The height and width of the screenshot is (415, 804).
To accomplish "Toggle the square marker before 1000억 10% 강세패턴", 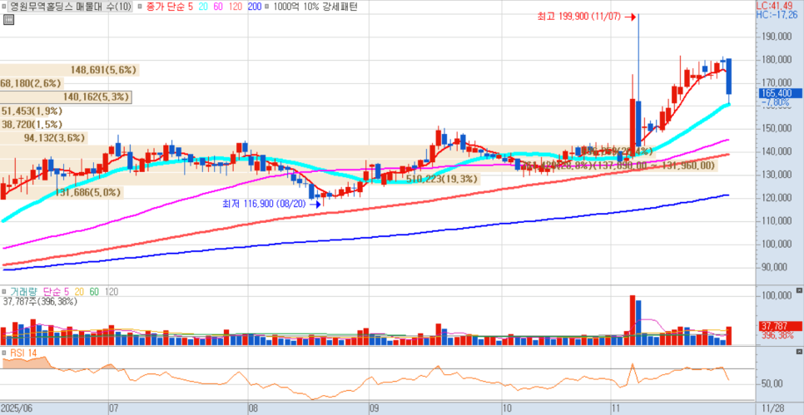I will (x=266, y=7).
